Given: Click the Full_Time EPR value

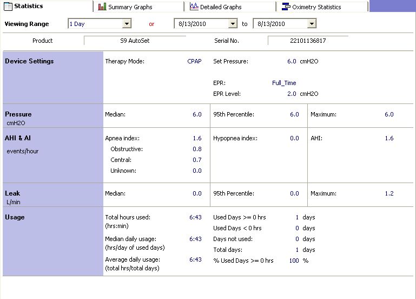Looking at the screenshot, I should coord(284,83).
